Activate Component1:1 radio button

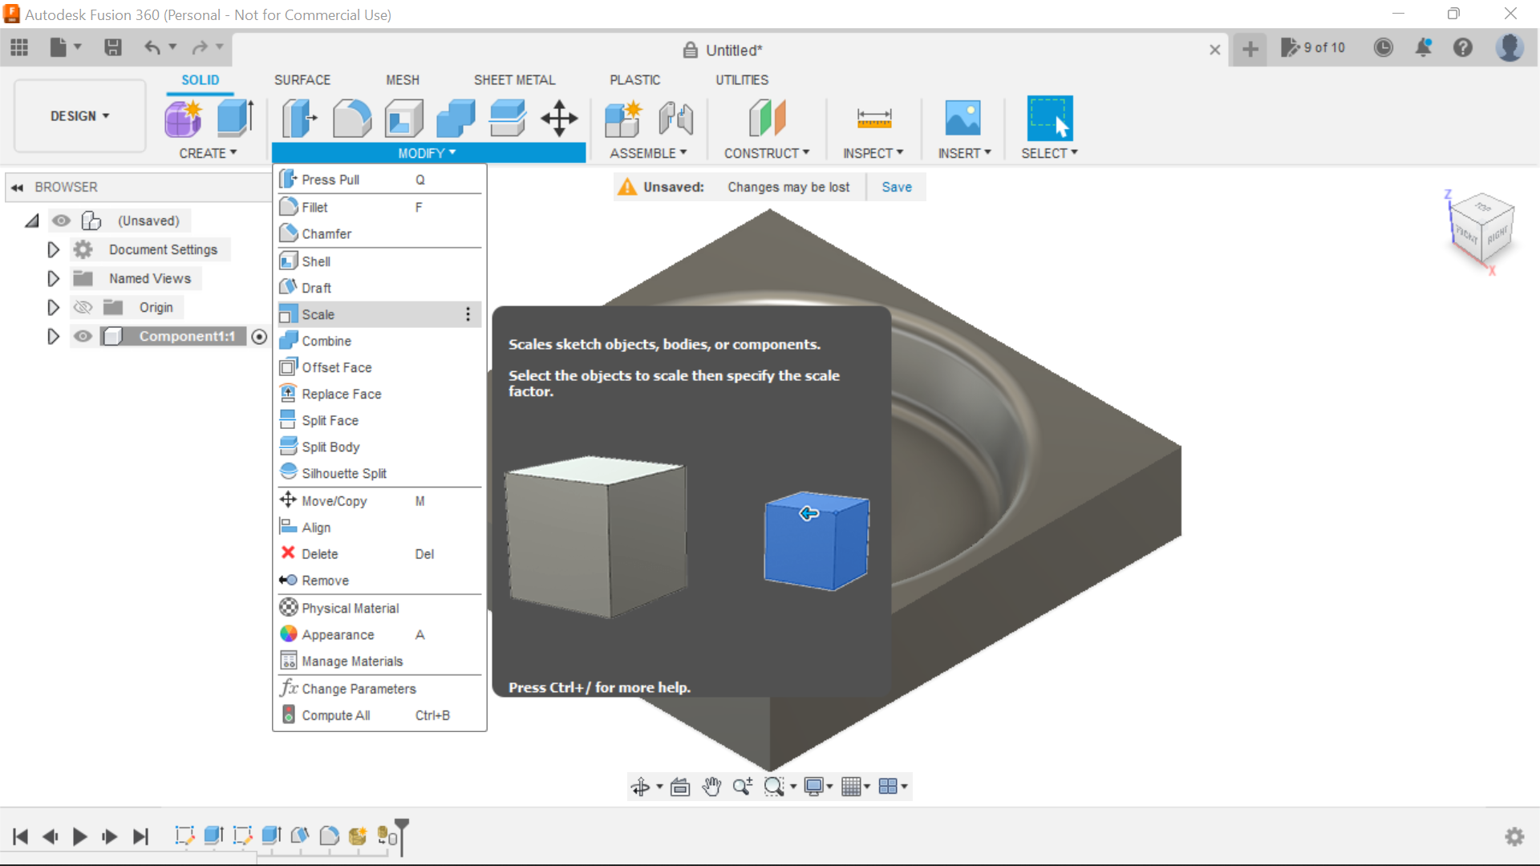tap(259, 337)
